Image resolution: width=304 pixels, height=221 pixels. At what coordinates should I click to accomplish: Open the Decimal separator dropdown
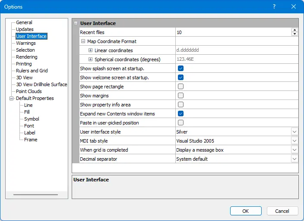[x=294, y=159]
